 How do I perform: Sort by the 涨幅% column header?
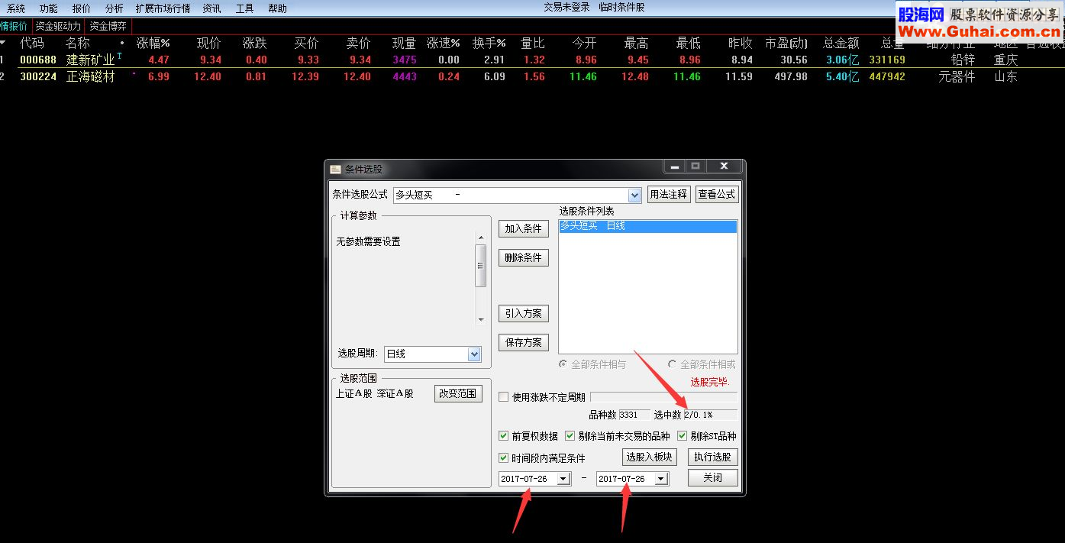[x=153, y=44]
